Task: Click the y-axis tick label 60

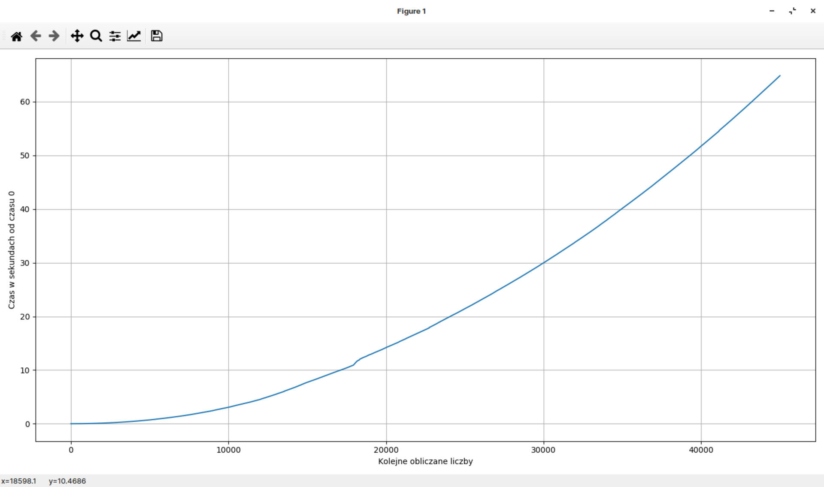Action: pyautogui.click(x=25, y=102)
